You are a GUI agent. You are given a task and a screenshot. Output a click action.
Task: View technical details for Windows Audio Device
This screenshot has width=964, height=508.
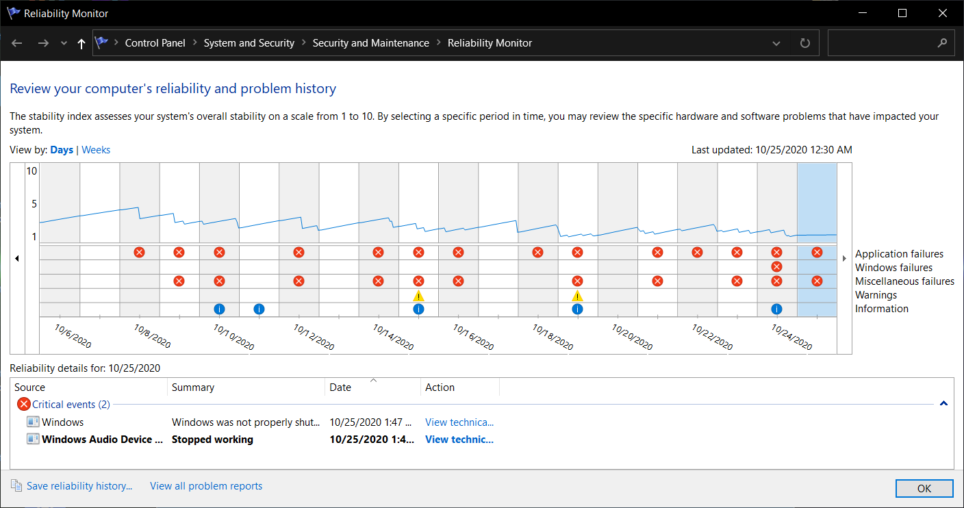click(x=459, y=439)
